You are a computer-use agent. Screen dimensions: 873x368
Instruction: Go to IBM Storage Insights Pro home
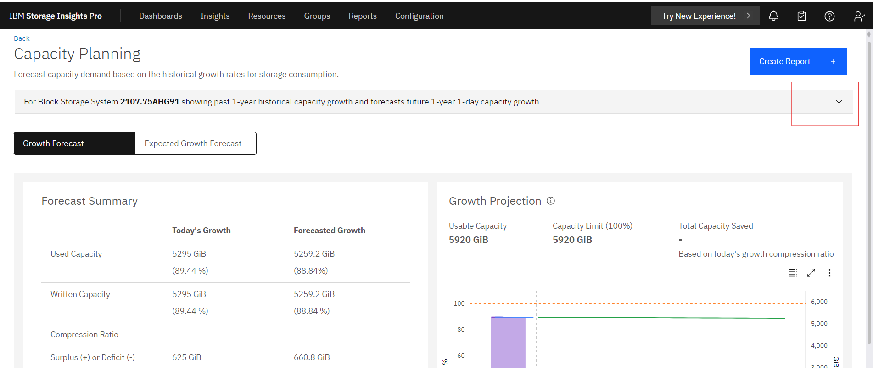click(x=56, y=16)
